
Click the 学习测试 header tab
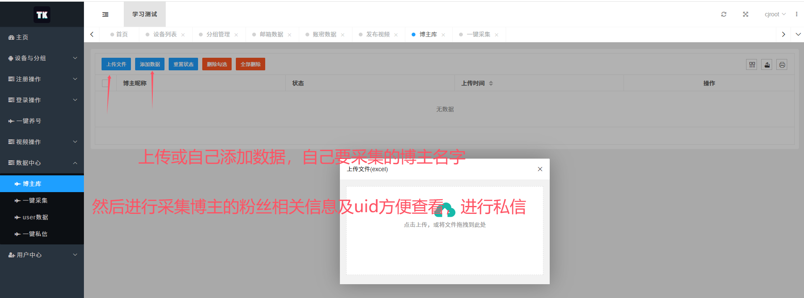[145, 14]
